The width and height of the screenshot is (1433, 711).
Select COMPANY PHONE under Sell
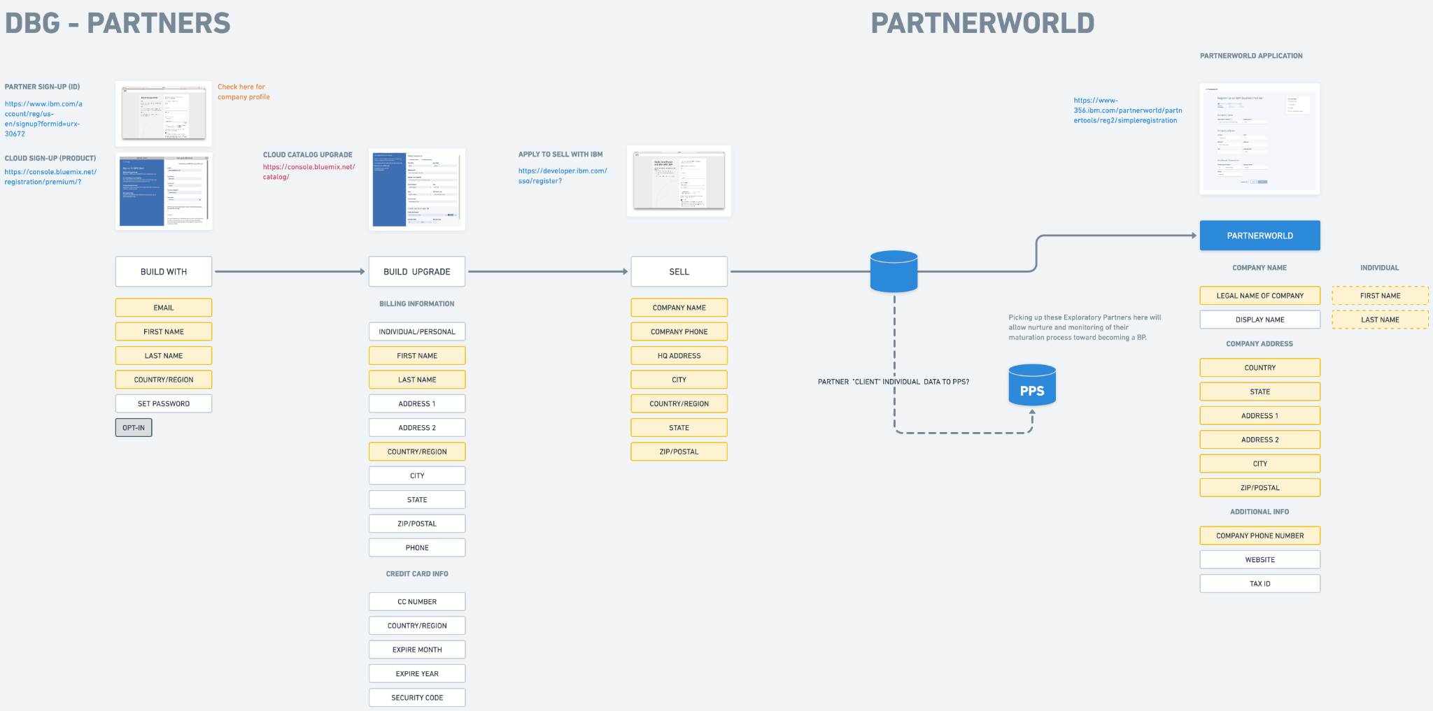[x=679, y=331]
